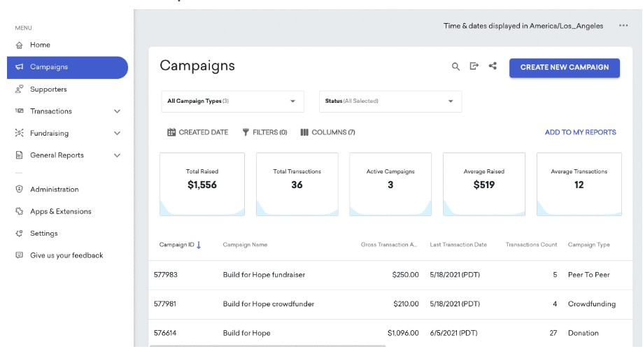Open the Status dropdown
Viewport: 643px width, 349px height.
pos(390,101)
